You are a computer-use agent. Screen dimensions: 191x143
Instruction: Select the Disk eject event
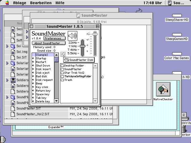point(43,73)
